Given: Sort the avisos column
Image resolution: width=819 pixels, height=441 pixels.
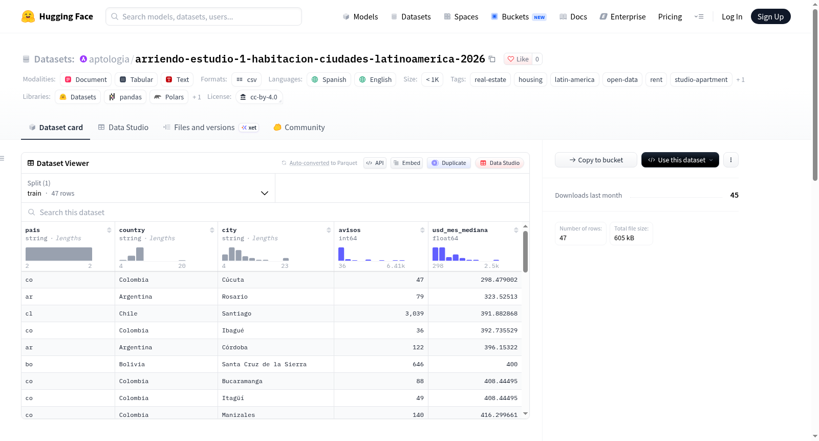Looking at the screenshot, I should coord(422,230).
